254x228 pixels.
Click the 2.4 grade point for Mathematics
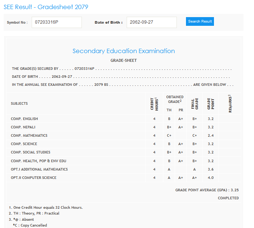210,136
